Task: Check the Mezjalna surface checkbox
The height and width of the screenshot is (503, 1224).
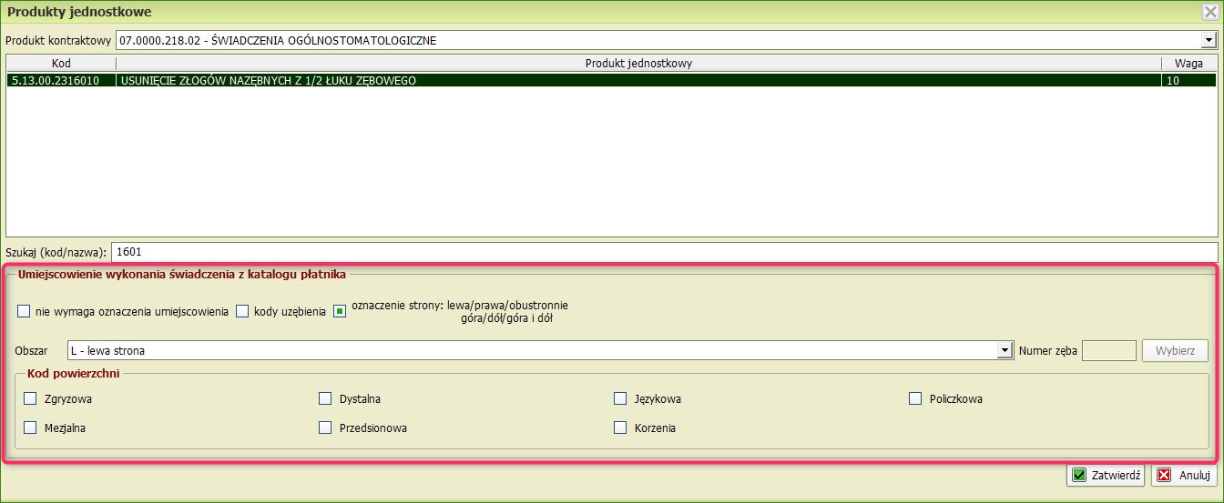Action: [x=30, y=428]
